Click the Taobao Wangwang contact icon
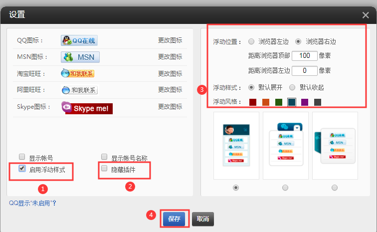Viewport: 377px width, 232px height. click(77, 74)
